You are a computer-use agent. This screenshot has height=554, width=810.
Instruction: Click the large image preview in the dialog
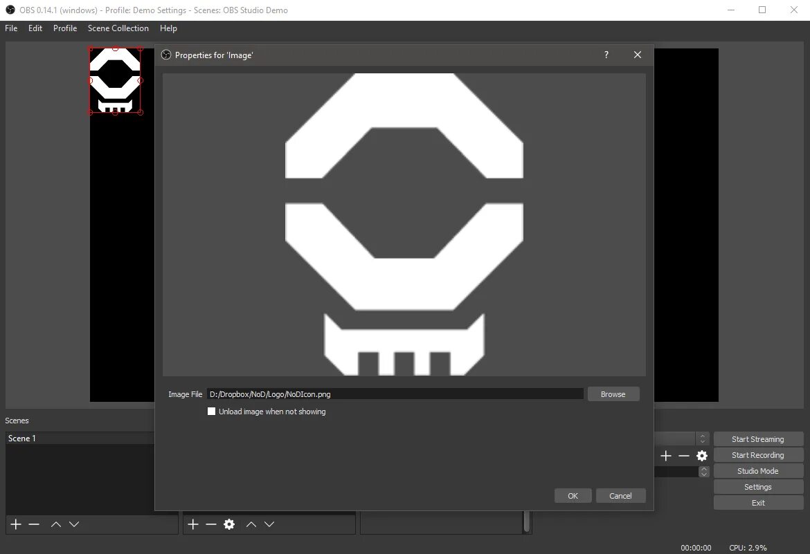coord(404,225)
